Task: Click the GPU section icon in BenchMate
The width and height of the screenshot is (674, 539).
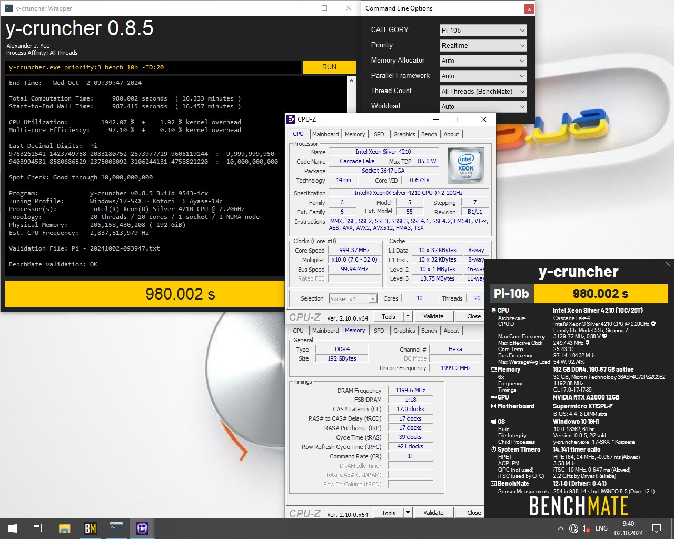Action: point(493,397)
